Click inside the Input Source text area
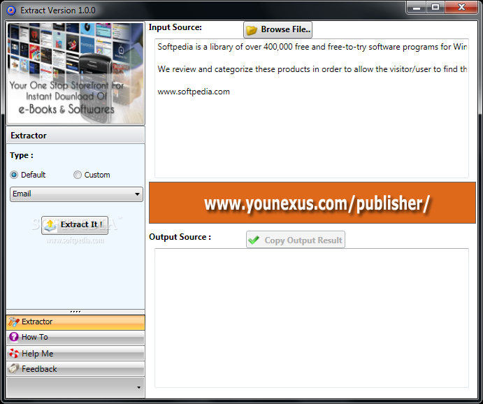The height and width of the screenshot is (404, 483). [312, 108]
